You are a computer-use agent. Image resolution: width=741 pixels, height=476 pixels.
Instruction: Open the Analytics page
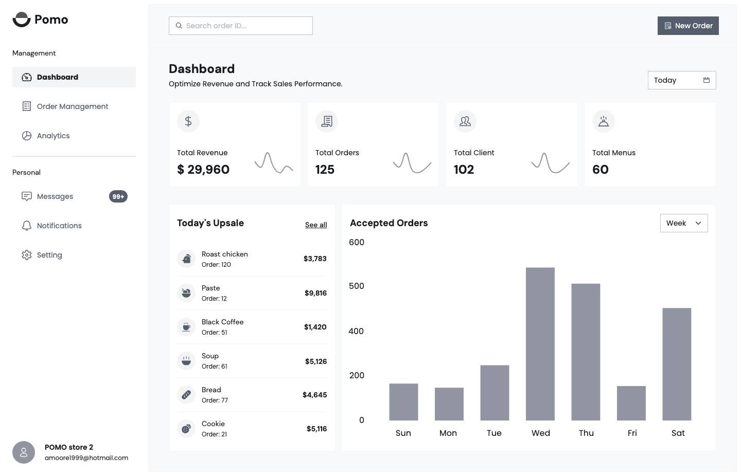74,136
